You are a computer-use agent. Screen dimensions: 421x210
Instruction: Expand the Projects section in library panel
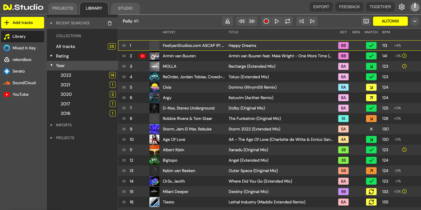[x=51, y=138]
